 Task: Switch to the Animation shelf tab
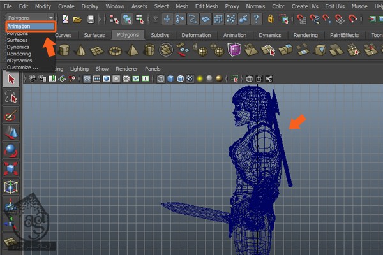pyautogui.click(x=235, y=35)
